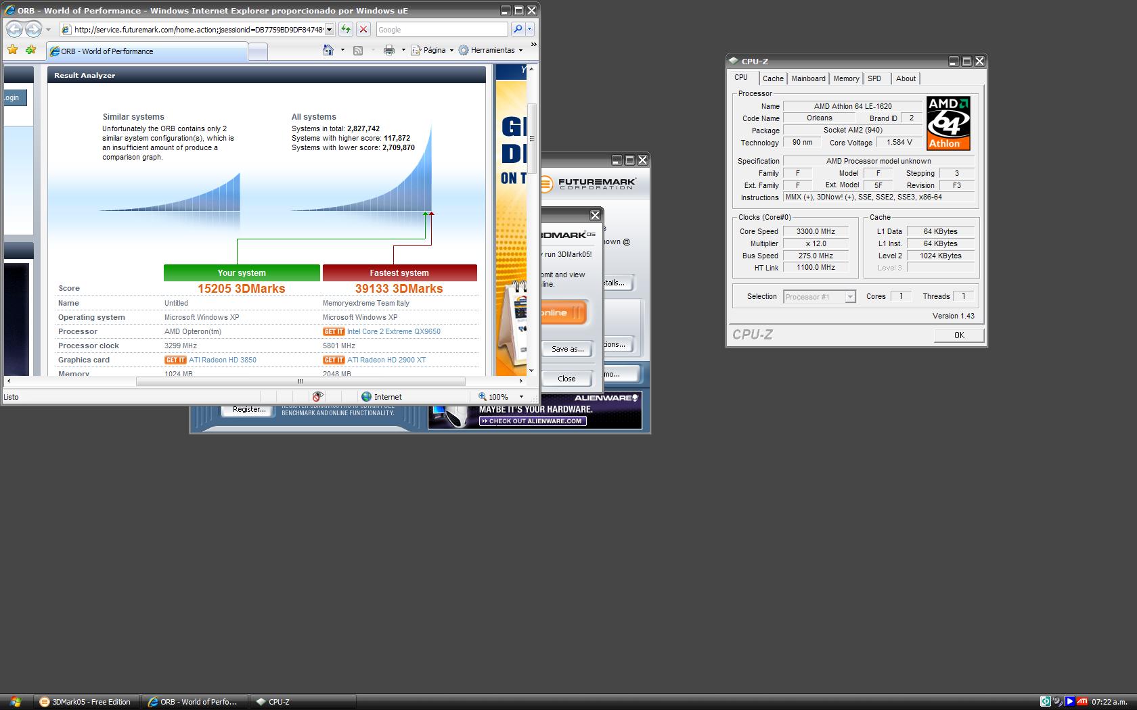Go forward in Internet Explorer

tap(33, 29)
